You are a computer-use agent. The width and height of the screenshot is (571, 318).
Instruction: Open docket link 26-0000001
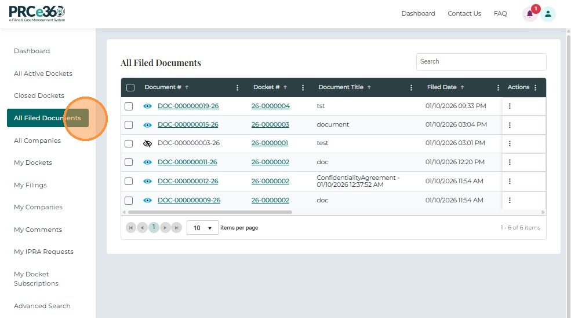pyautogui.click(x=270, y=143)
